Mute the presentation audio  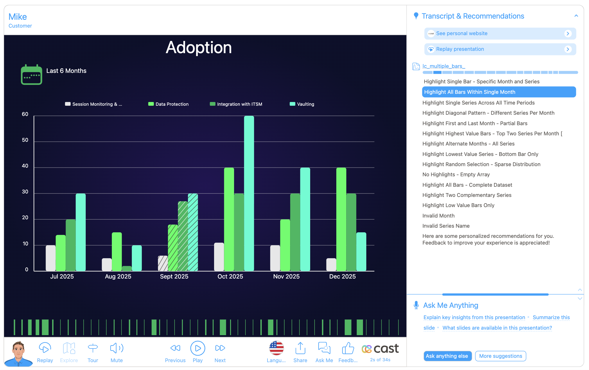(x=116, y=348)
